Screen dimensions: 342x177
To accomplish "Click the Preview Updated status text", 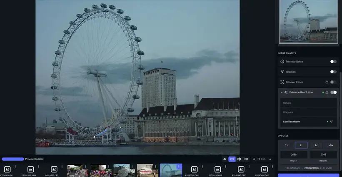I will [34, 159].
